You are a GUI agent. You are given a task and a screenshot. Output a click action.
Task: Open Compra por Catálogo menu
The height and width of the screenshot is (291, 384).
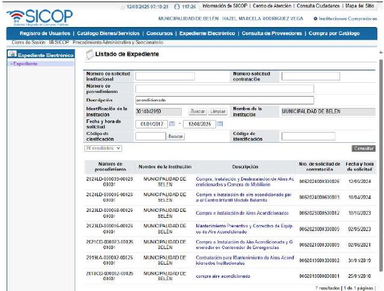334,34
